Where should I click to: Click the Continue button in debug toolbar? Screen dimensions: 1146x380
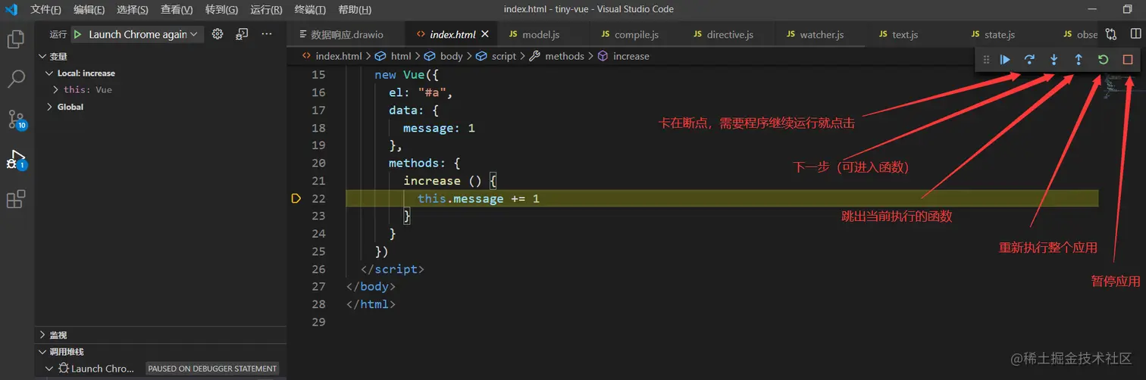coord(1005,59)
